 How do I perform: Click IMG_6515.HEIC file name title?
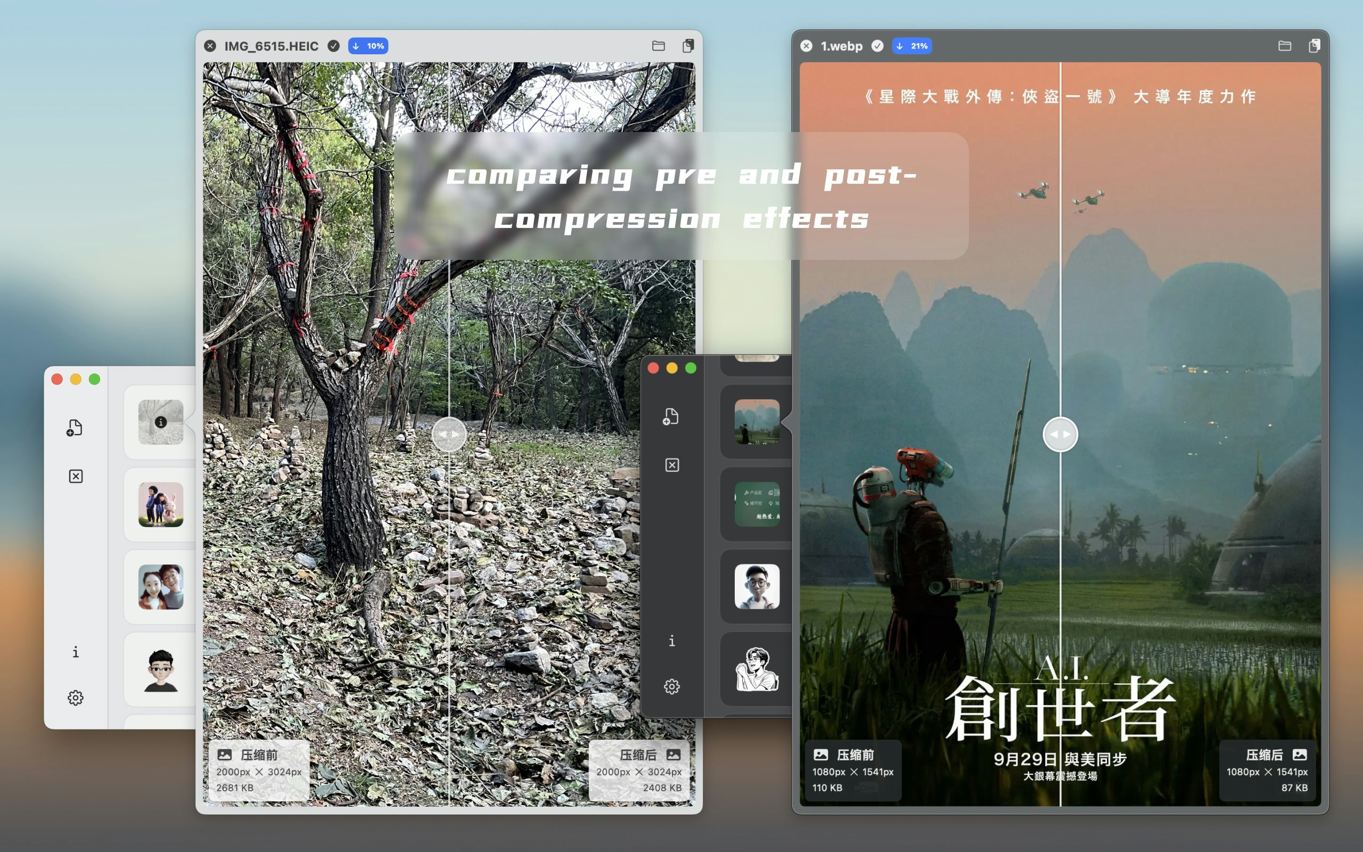272,46
